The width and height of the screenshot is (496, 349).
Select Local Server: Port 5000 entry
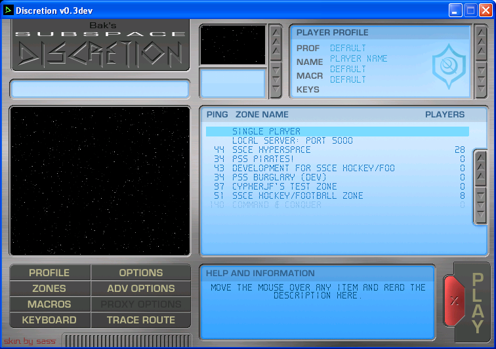[292, 140]
